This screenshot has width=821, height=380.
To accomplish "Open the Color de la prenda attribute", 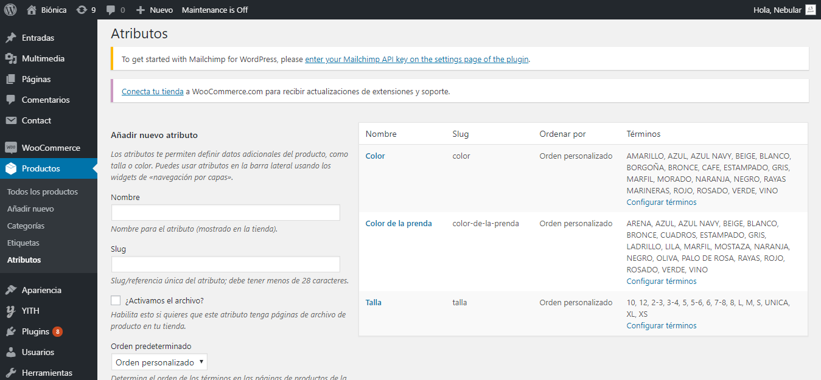I will point(399,224).
